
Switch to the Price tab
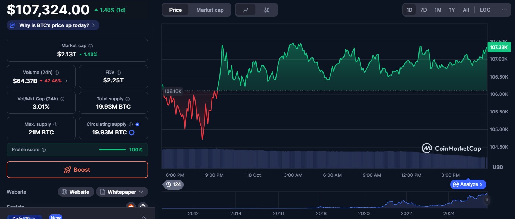175,10
